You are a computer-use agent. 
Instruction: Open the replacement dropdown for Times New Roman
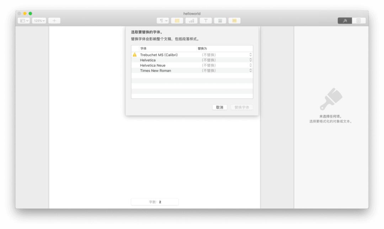point(250,70)
